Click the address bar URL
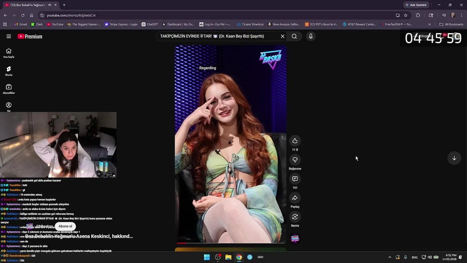 71,15
